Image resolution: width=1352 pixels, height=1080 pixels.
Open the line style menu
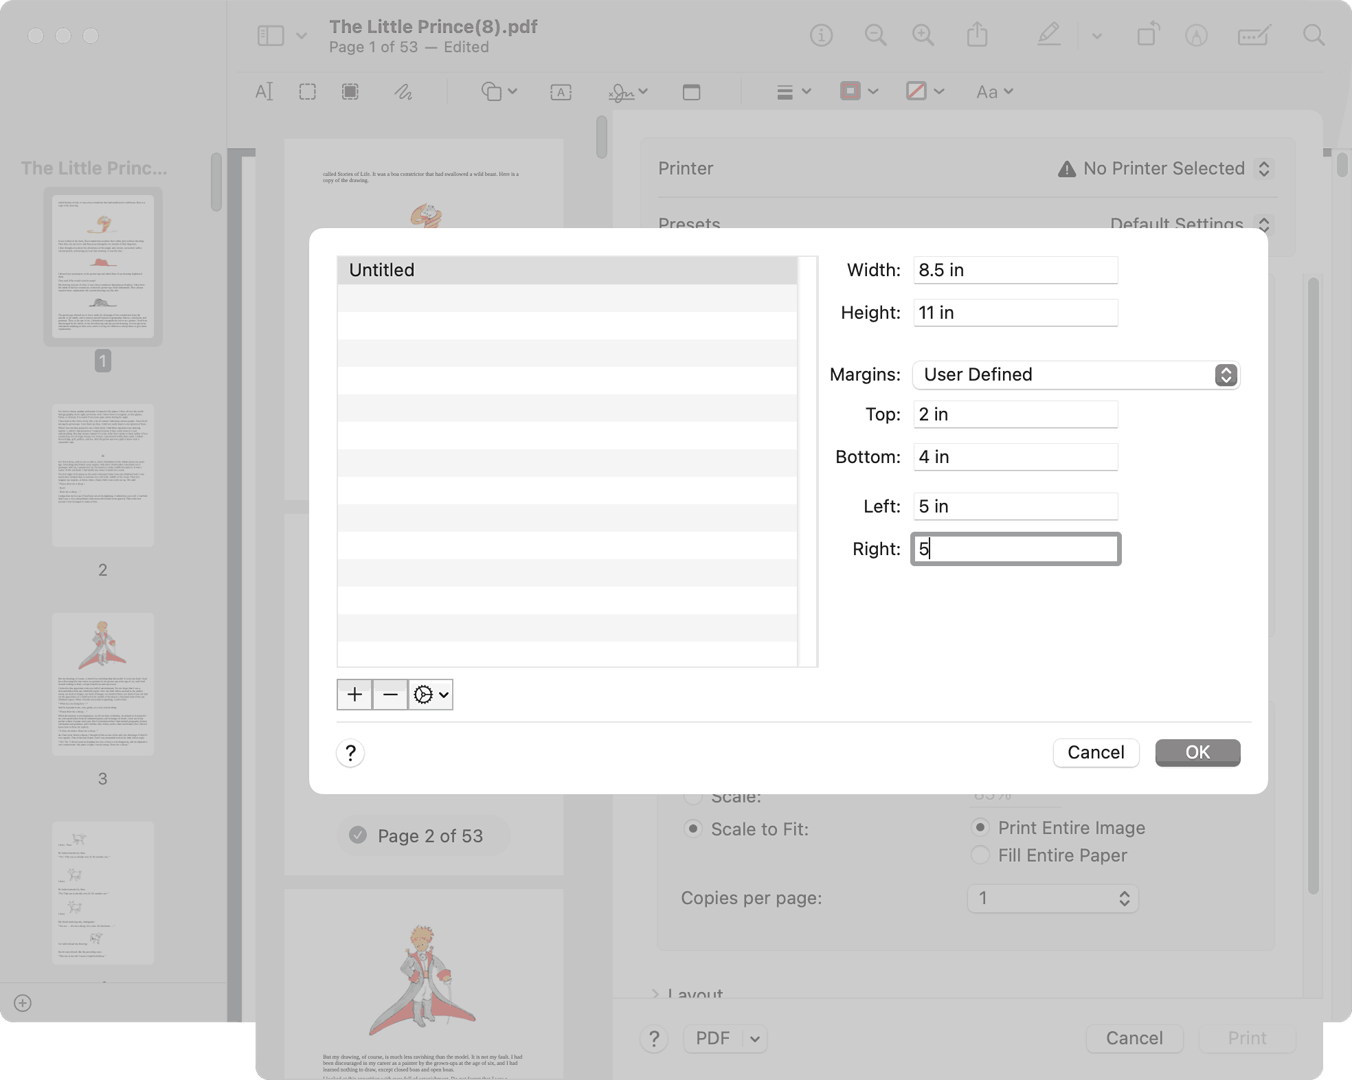[793, 91]
